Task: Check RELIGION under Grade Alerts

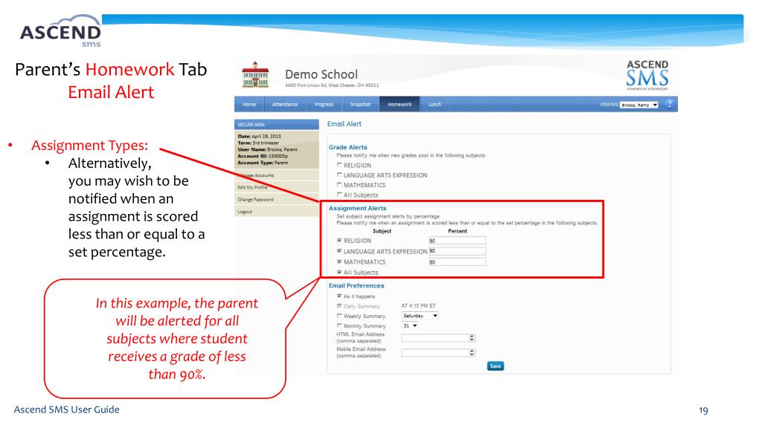Action: tap(339, 165)
